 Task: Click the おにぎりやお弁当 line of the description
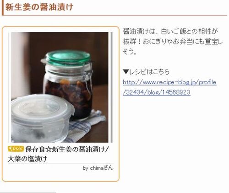(173, 42)
